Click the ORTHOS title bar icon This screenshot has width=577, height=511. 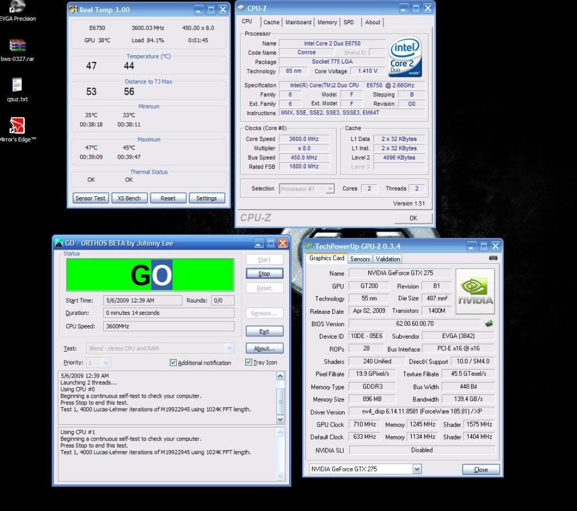pos(59,243)
